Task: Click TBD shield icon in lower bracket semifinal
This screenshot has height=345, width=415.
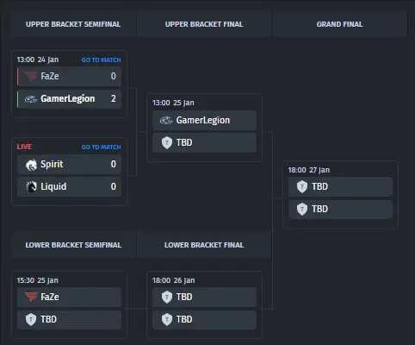Action: click(31, 319)
